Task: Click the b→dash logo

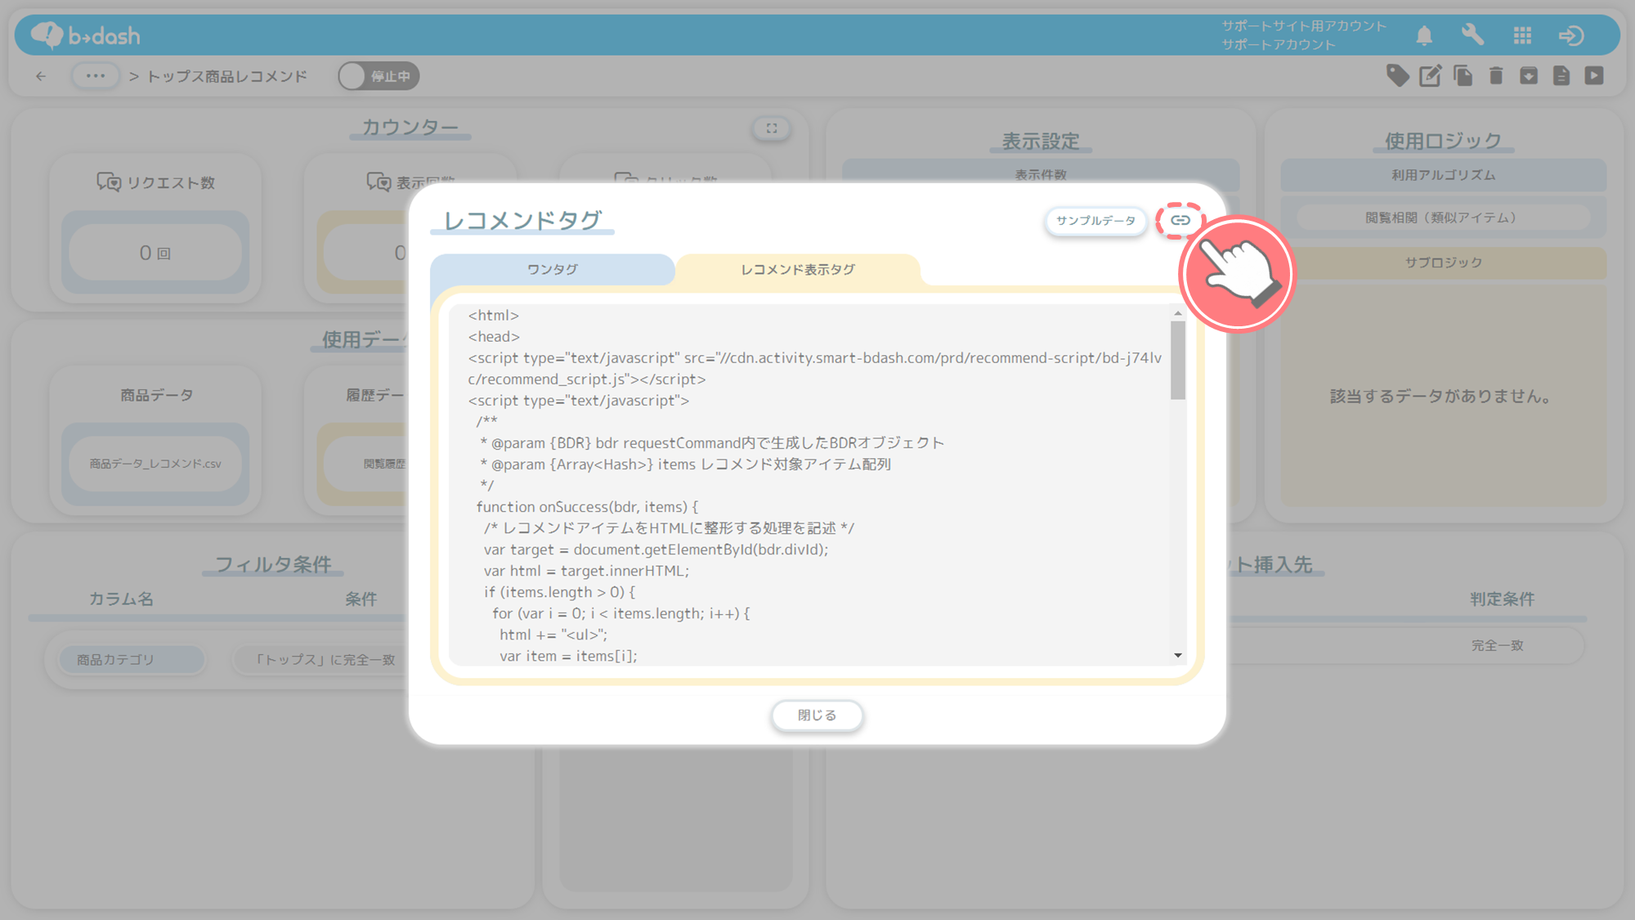Action: pyautogui.click(x=86, y=35)
